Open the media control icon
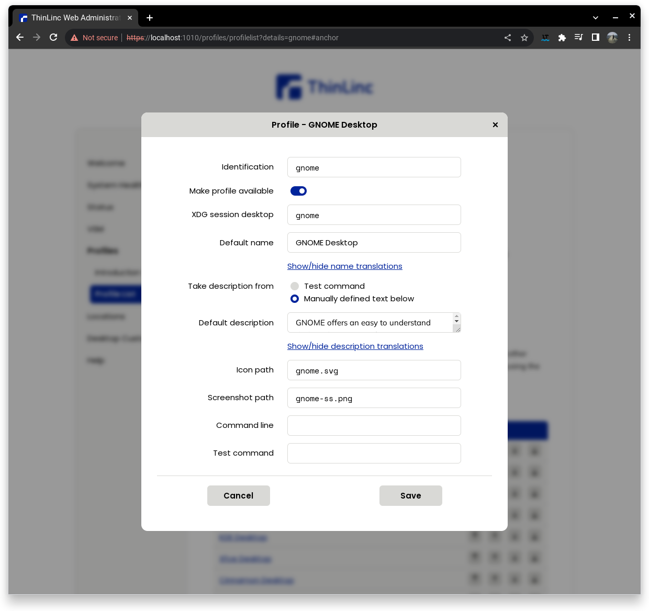Image resolution: width=649 pixels, height=611 pixels. coord(579,37)
